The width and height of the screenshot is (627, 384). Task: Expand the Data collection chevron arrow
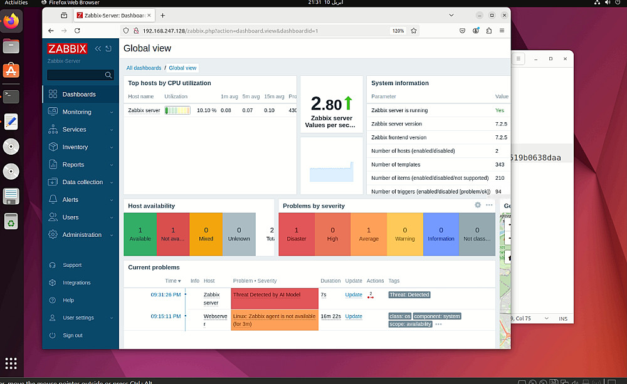pyautogui.click(x=112, y=183)
